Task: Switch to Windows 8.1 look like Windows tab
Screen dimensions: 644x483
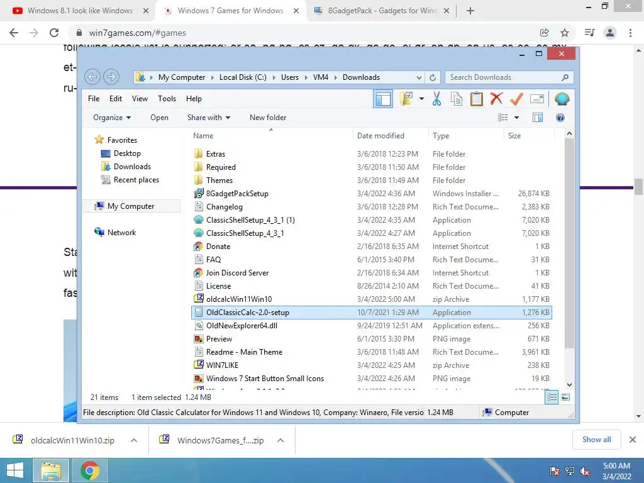Action: coord(80,11)
